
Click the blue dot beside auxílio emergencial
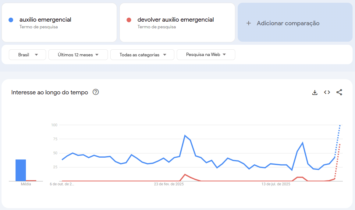point(11,20)
